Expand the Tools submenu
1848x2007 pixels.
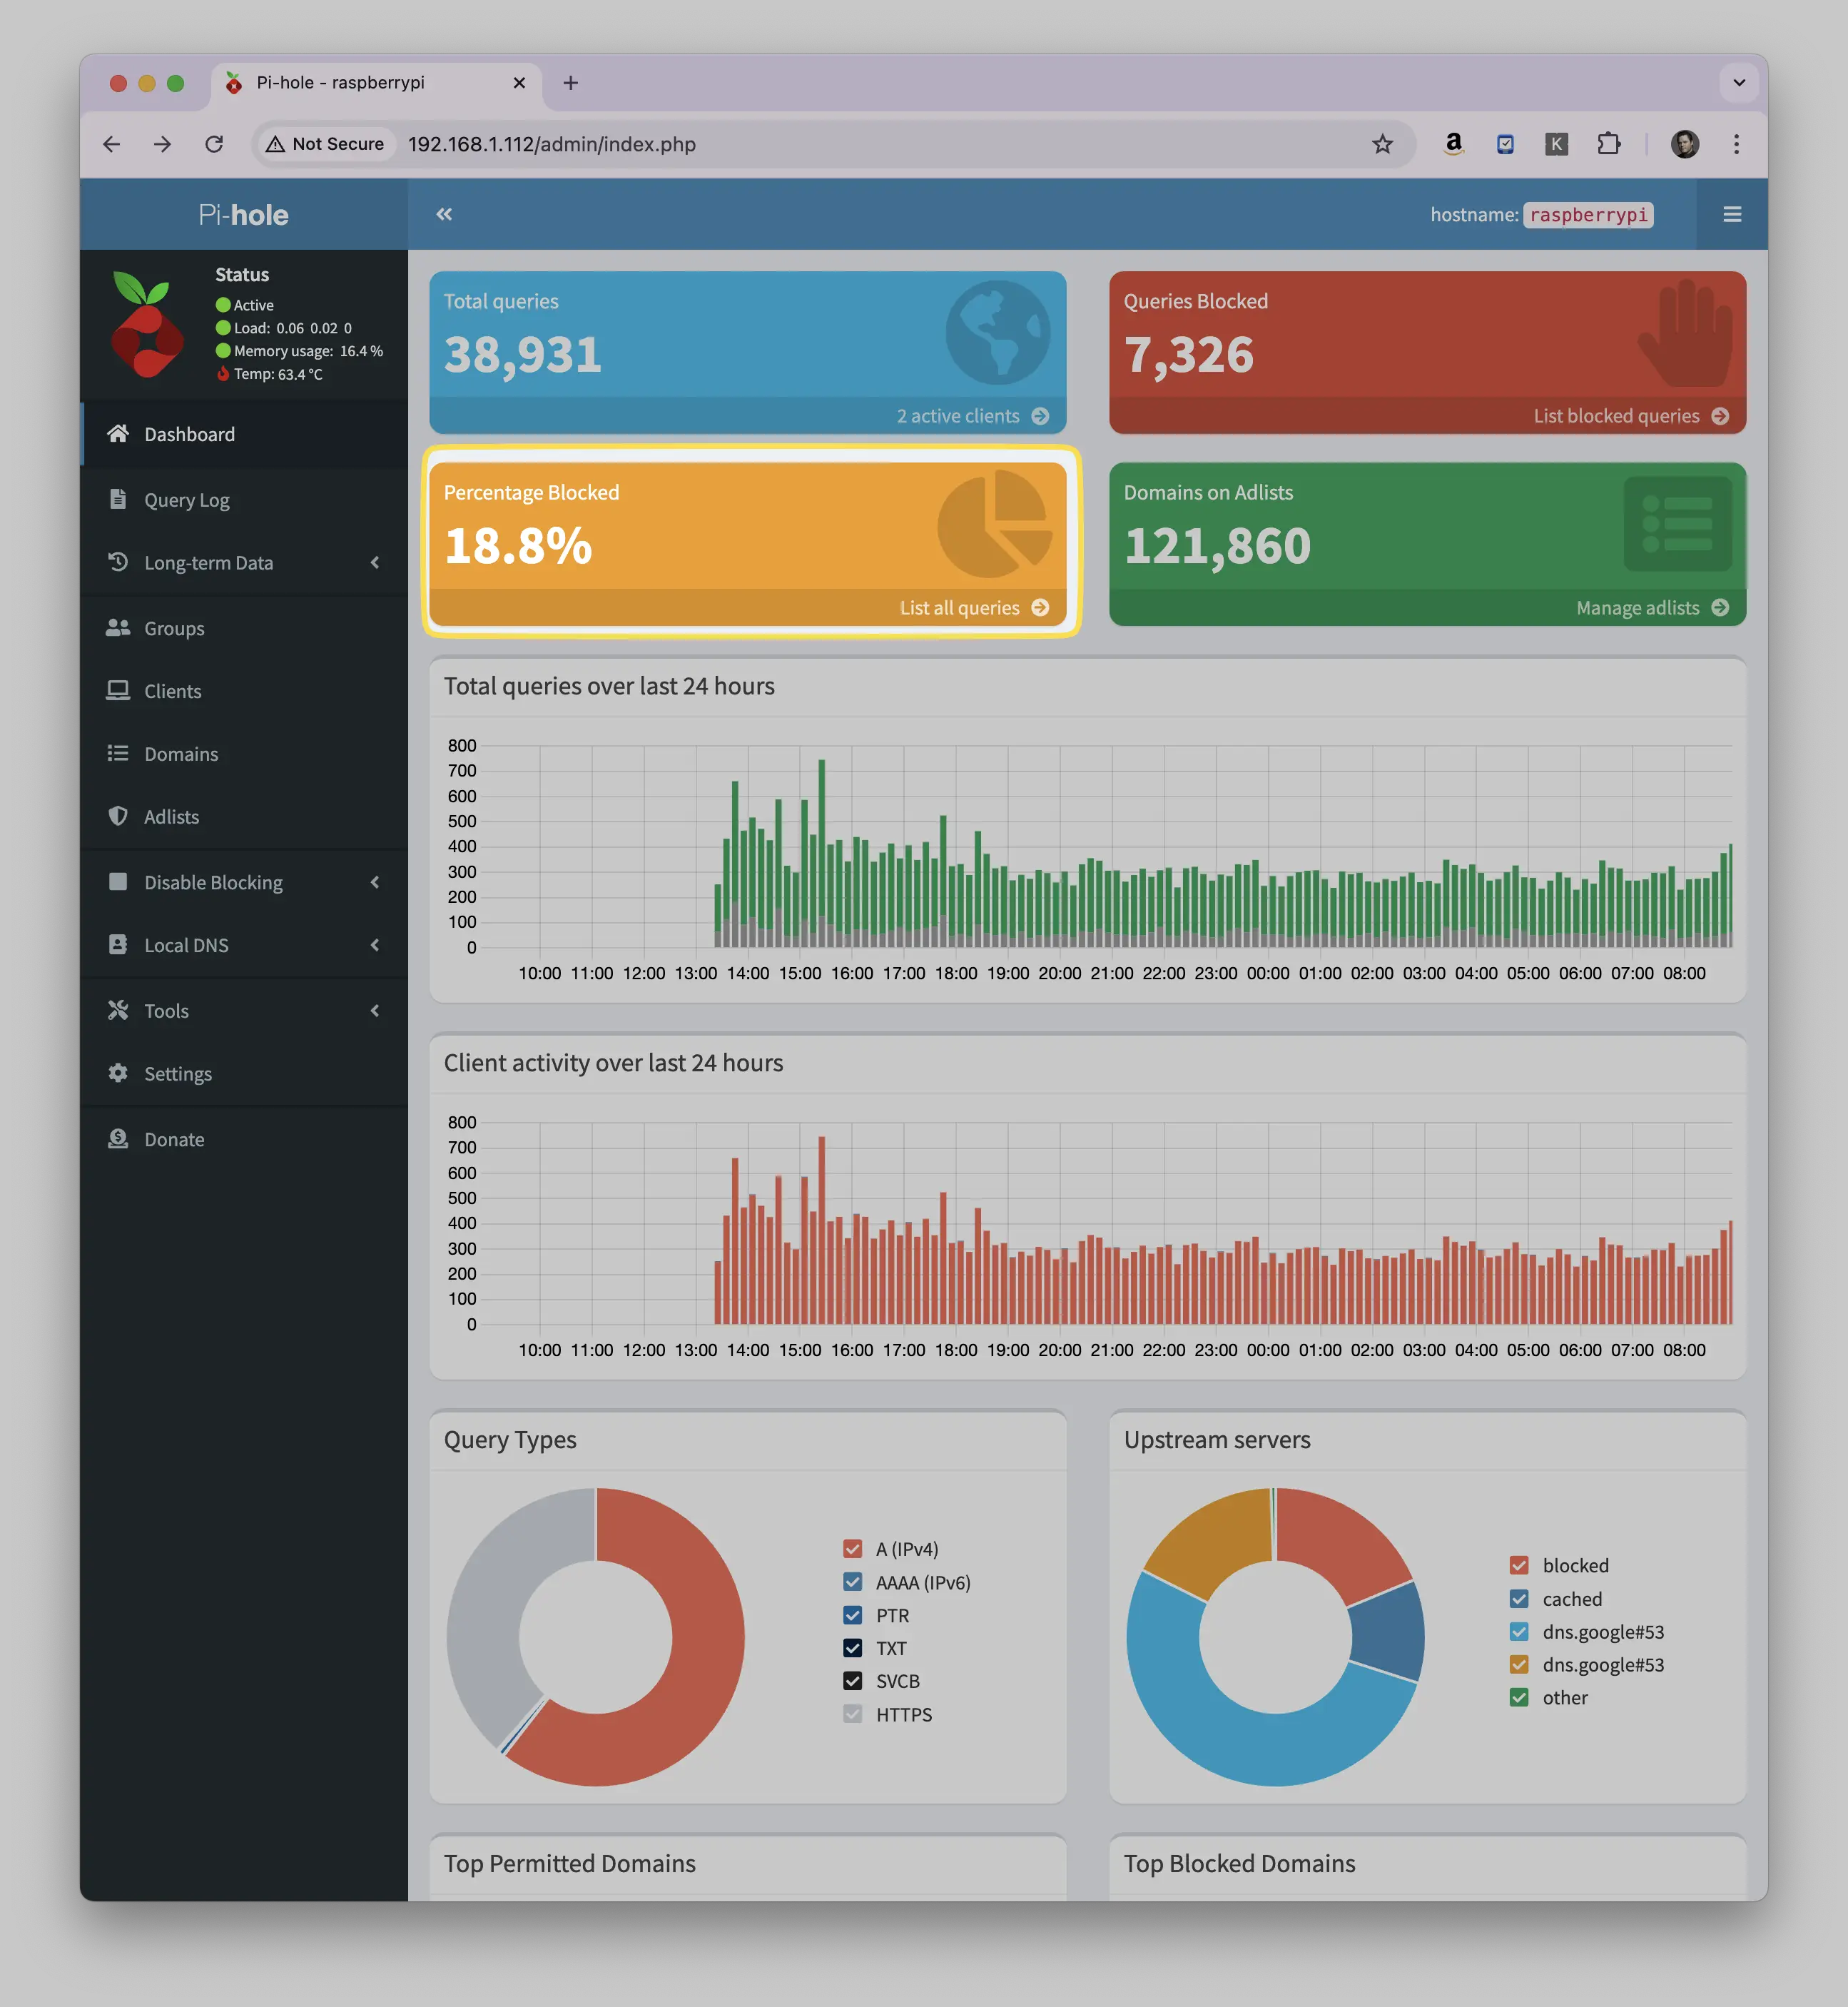pos(244,1011)
